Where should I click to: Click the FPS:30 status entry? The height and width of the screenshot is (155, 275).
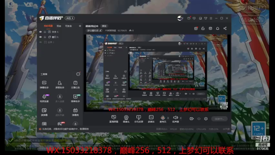point(174,129)
